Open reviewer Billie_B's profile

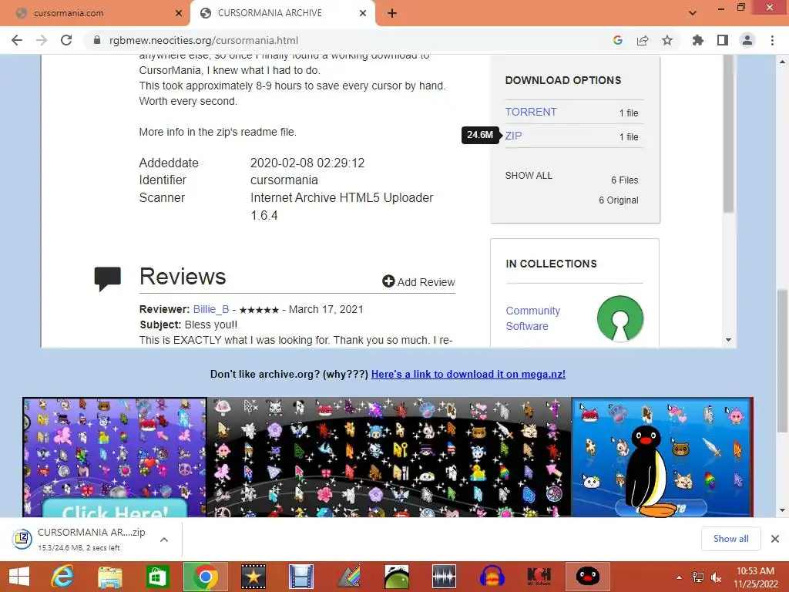click(x=211, y=309)
